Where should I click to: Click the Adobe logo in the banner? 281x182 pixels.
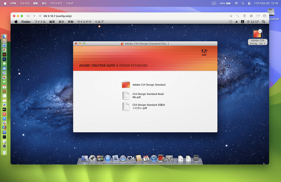(x=204, y=52)
